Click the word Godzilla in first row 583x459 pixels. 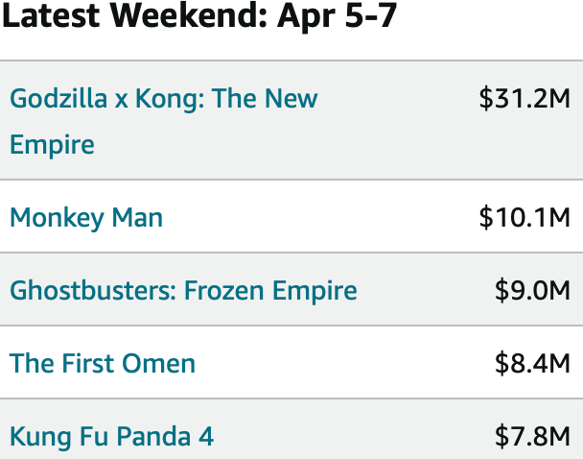click(x=58, y=99)
